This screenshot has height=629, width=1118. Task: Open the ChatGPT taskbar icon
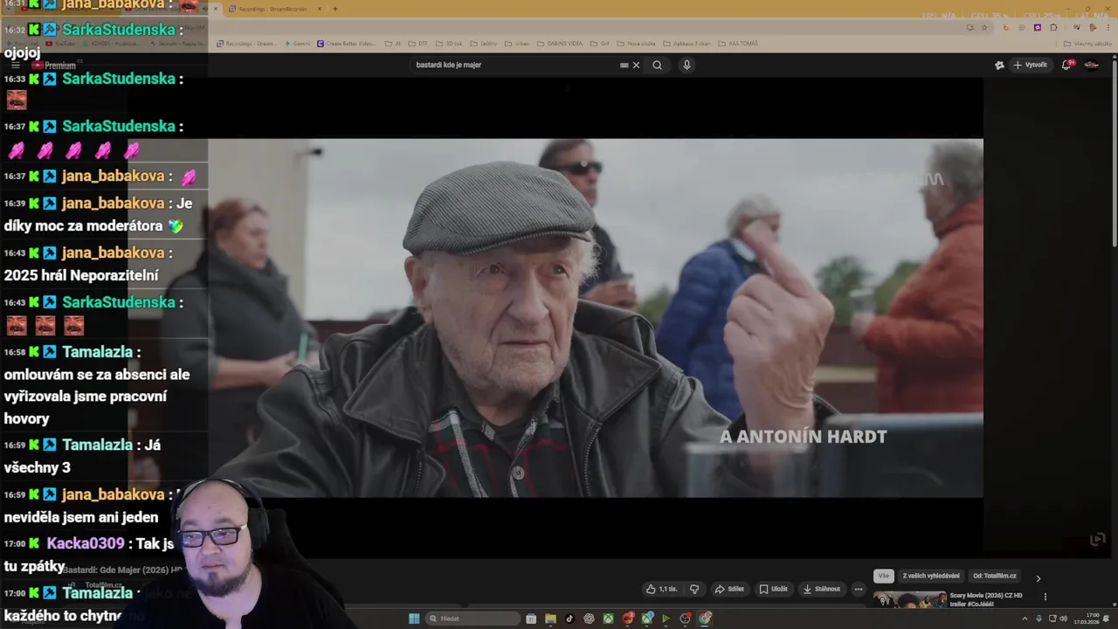[x=589, y=619]
